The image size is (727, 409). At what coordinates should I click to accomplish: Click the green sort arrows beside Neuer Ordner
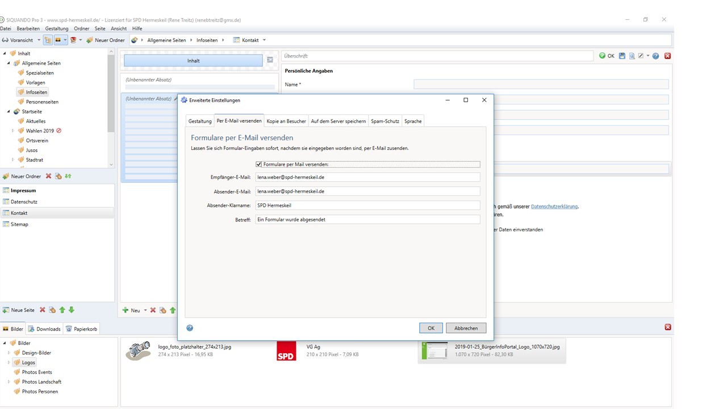68,177
